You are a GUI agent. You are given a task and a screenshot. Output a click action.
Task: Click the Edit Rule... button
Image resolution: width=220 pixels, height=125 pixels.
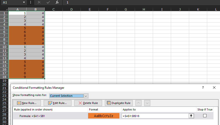[x=57, y=103]
